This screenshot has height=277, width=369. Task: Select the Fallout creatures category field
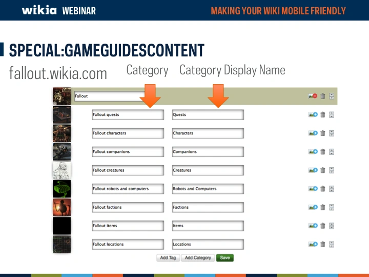coord(128,170)
